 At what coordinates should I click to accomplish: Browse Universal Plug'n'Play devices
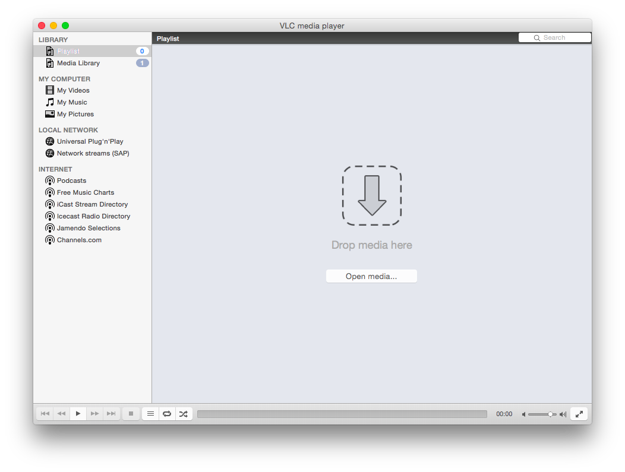(x=92, y=141)
